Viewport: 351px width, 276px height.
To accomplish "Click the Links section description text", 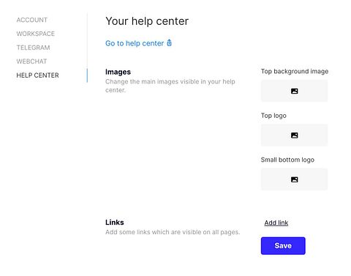I will coord(173,232).
